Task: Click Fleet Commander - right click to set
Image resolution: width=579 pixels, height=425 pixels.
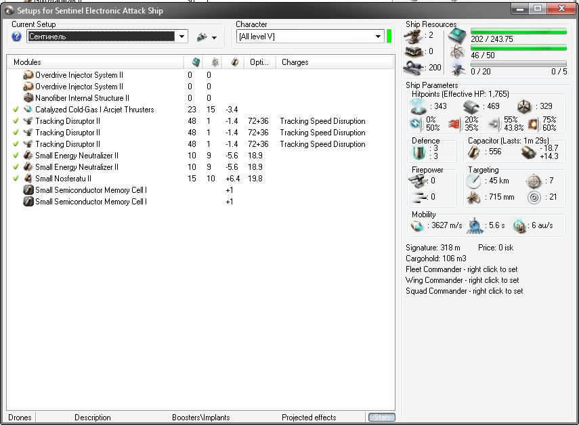Action: click(462, 269)
